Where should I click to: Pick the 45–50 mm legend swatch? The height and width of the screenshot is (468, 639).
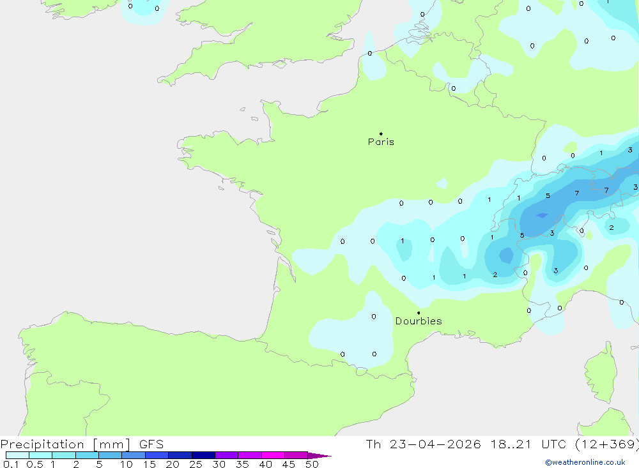[x=296, y=455]
